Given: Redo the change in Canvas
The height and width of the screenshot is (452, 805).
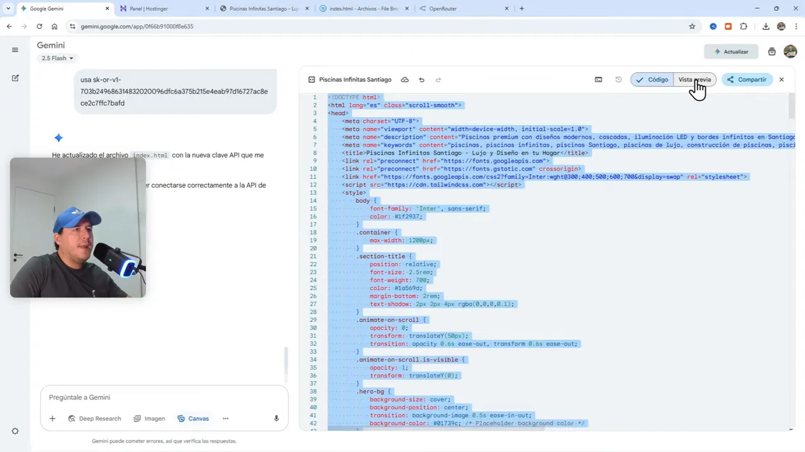Looking at the screenshot, I should click(x=438, y=79).
